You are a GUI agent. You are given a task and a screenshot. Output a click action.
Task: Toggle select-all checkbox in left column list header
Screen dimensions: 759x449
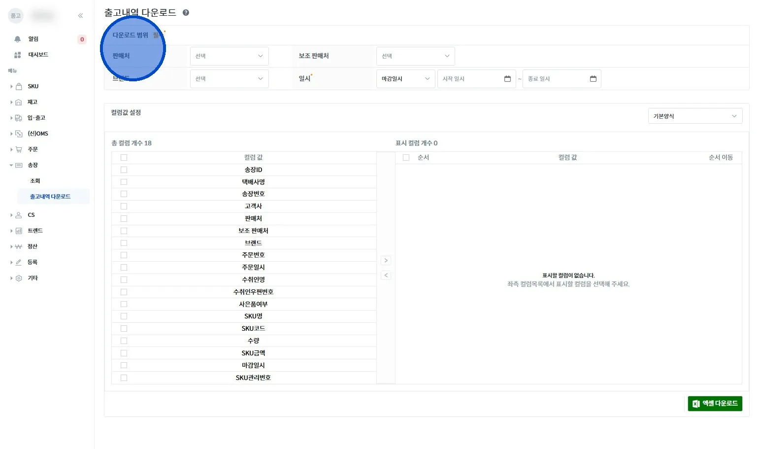124,157
